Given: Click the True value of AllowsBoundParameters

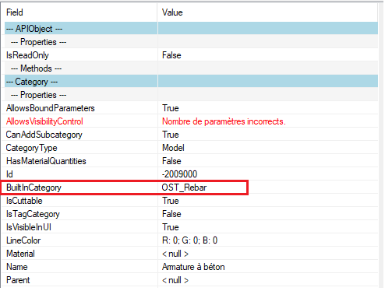Looking at the screenshot, I should click(171, 108).
